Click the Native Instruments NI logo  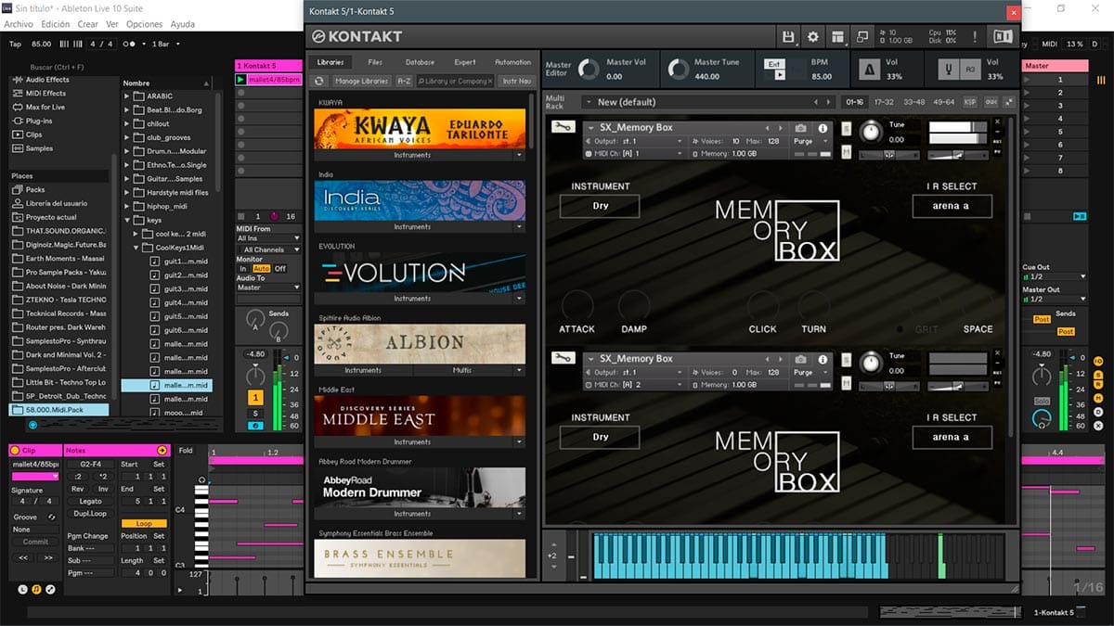tap(1003, 36)
